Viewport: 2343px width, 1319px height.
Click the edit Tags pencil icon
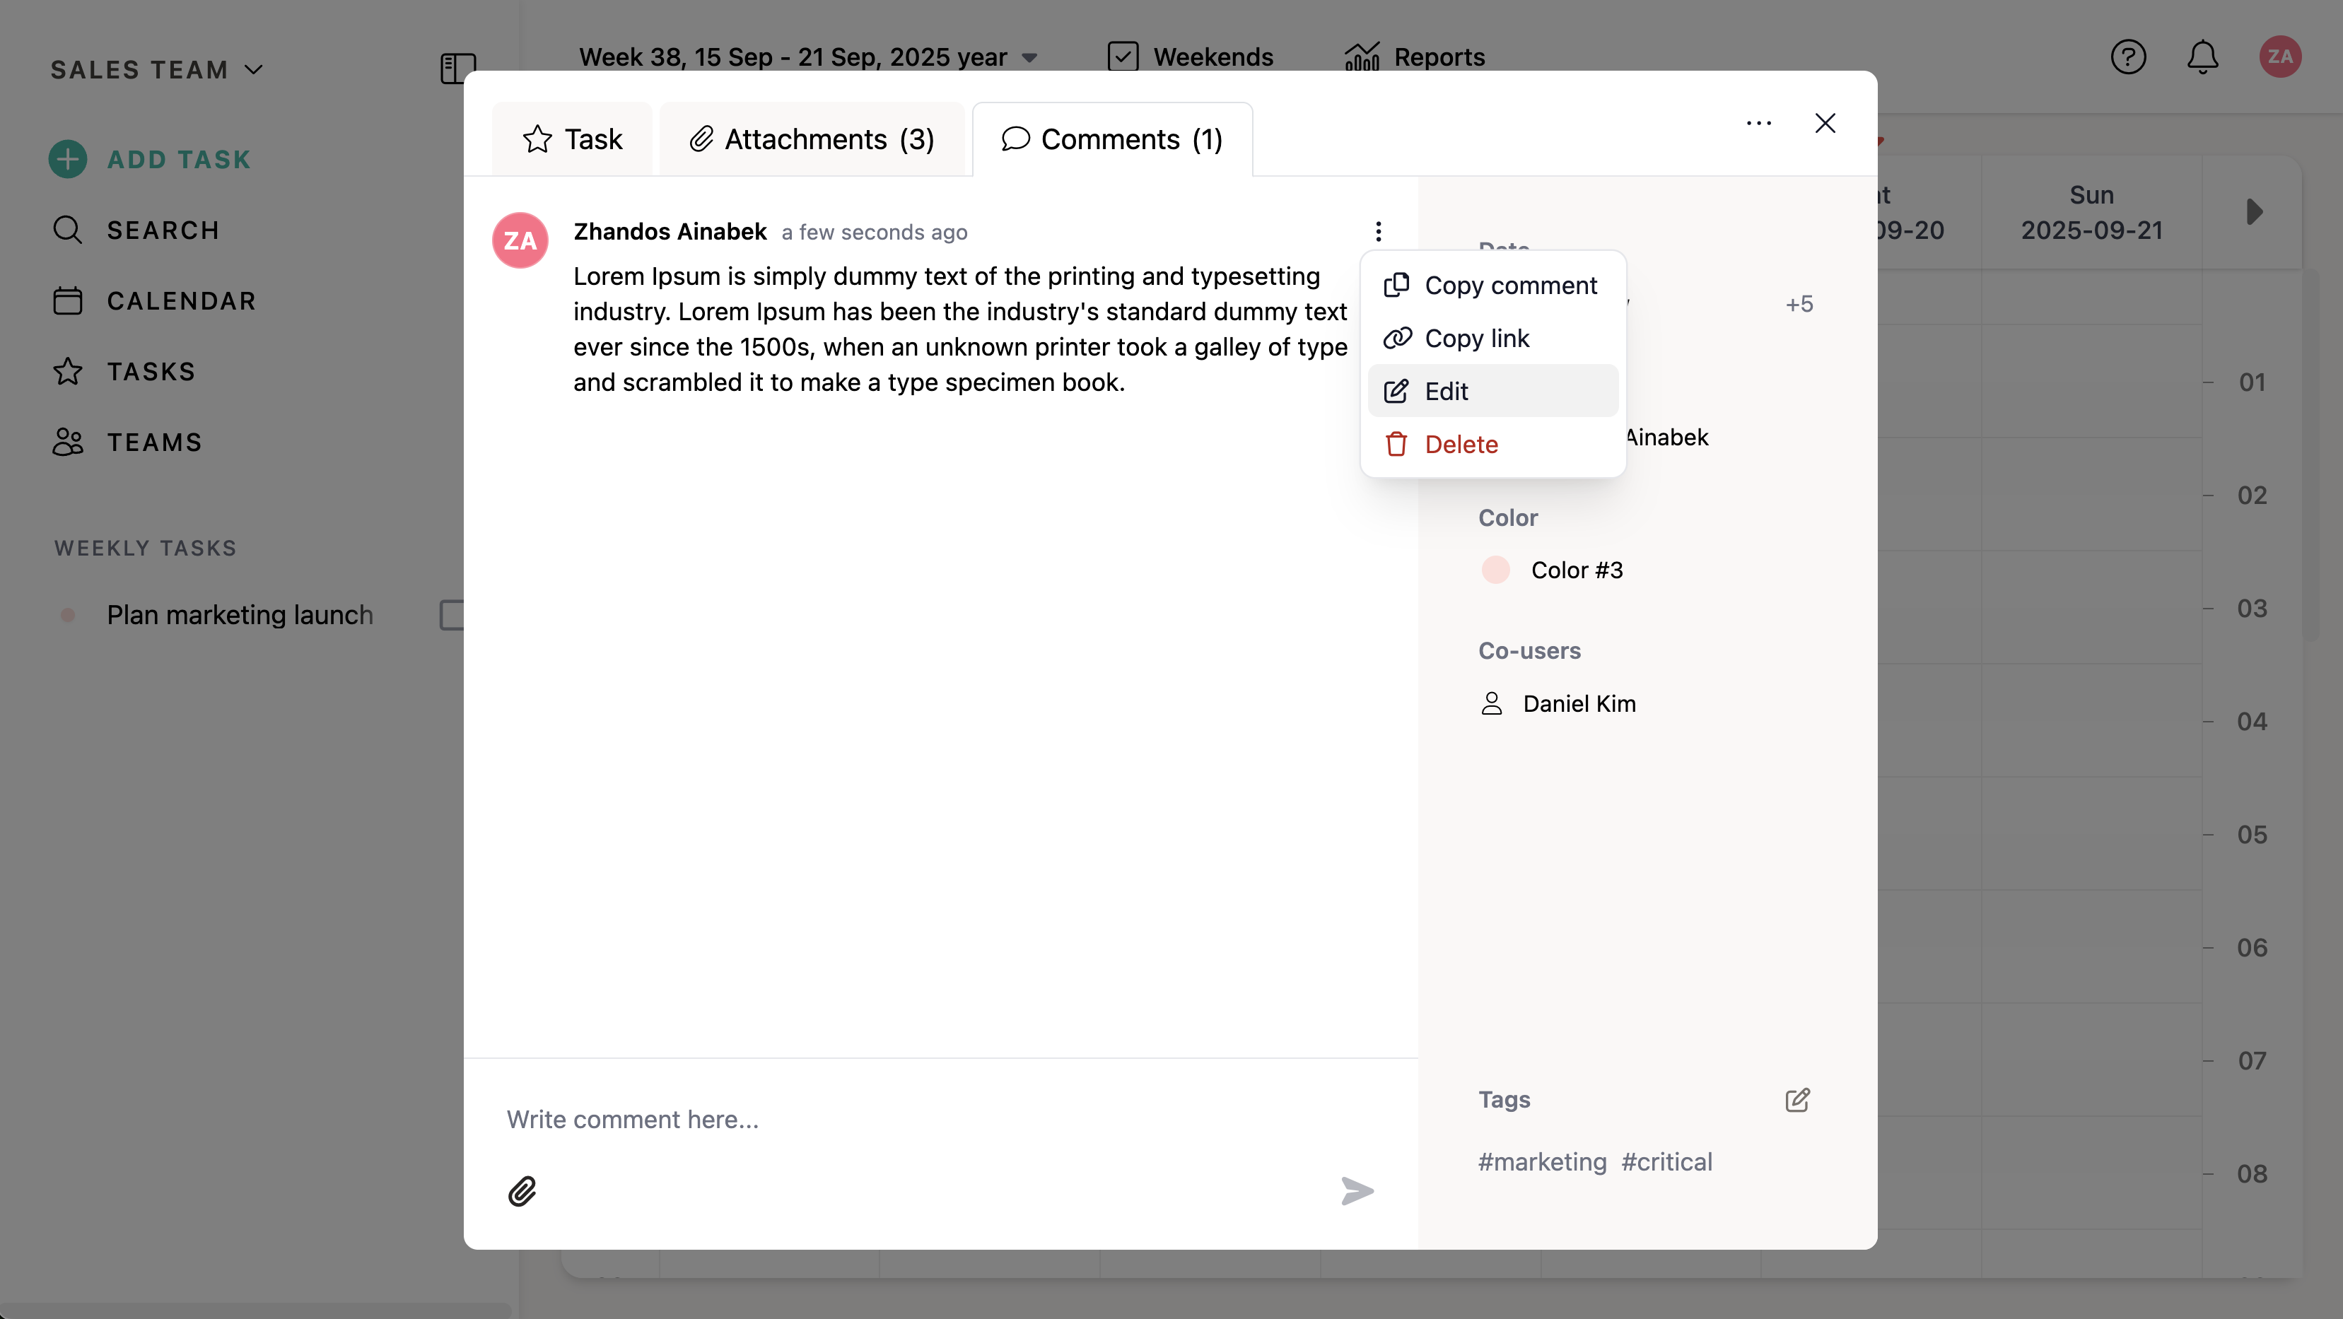coord(1797,1100)
